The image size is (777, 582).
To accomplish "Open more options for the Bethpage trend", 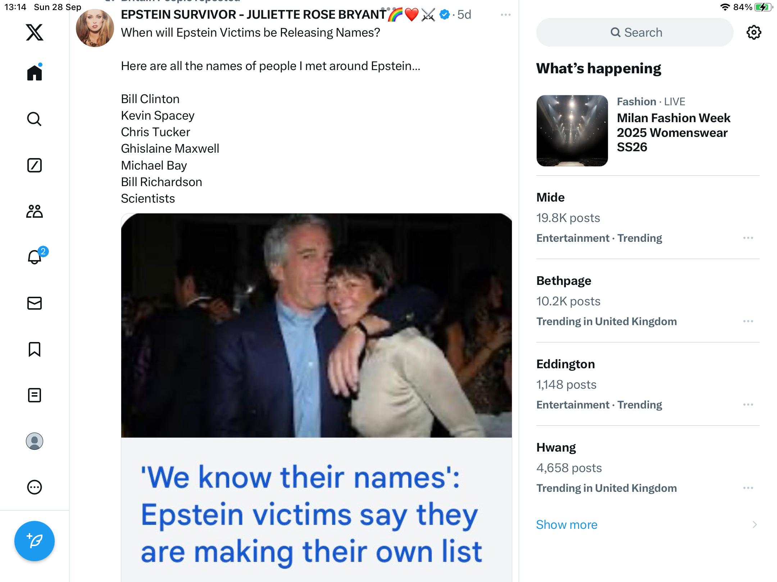I will [748, 321].
